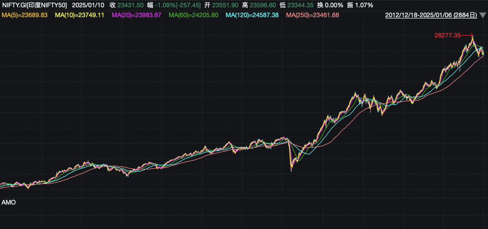Click the closing price 23431.50

coord(130,5)
